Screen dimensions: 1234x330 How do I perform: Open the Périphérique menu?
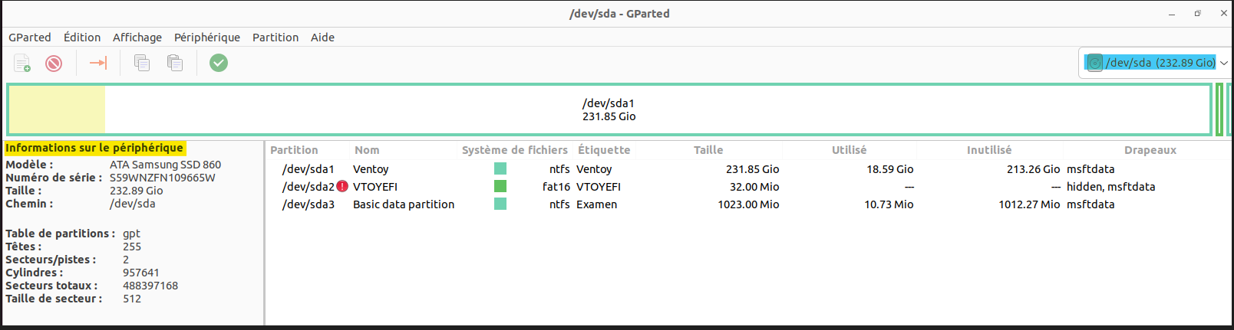[x=207, y=38]
